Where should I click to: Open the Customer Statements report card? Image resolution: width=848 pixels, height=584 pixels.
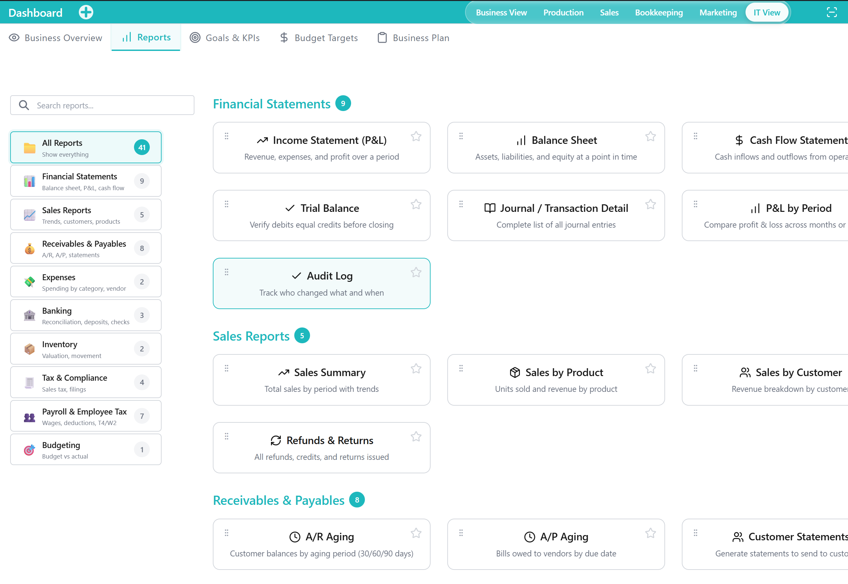tap(765, 545)
